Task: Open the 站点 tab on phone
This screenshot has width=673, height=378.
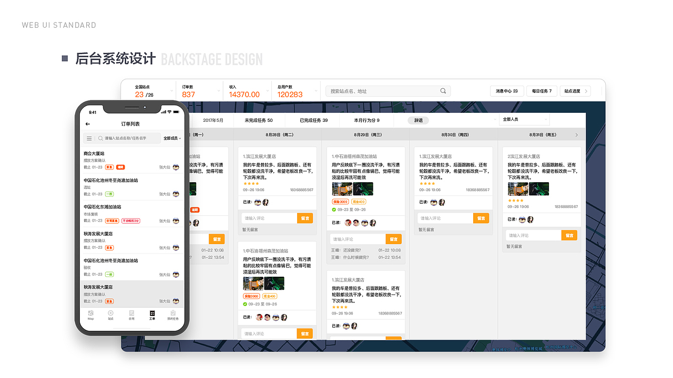Action: (111, 315)
